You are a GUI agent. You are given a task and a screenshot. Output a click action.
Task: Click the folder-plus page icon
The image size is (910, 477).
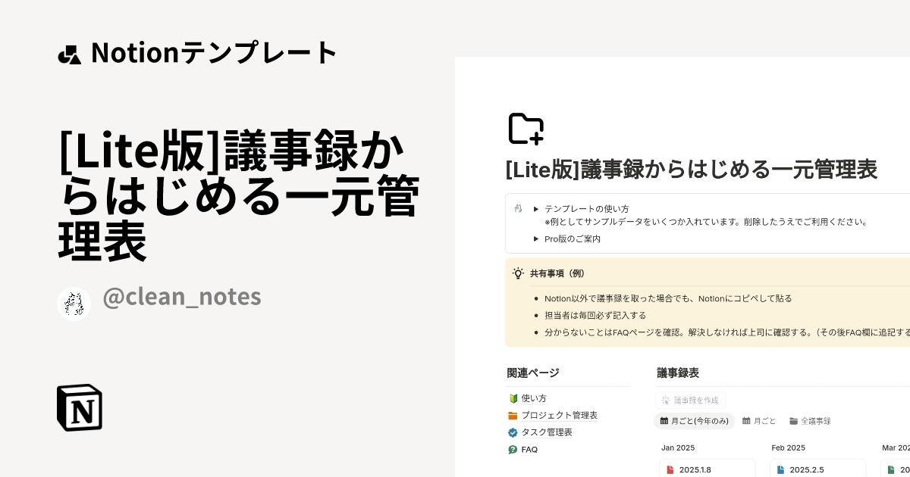[526, 129]
